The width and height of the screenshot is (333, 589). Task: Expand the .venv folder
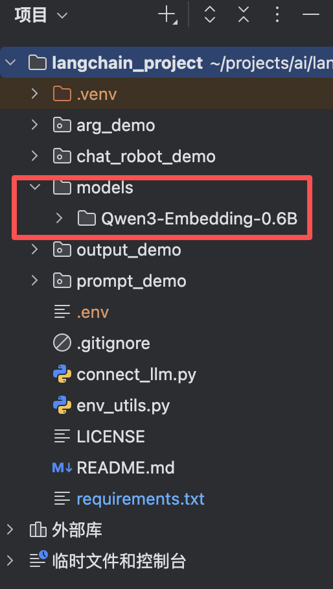point(34,93)
